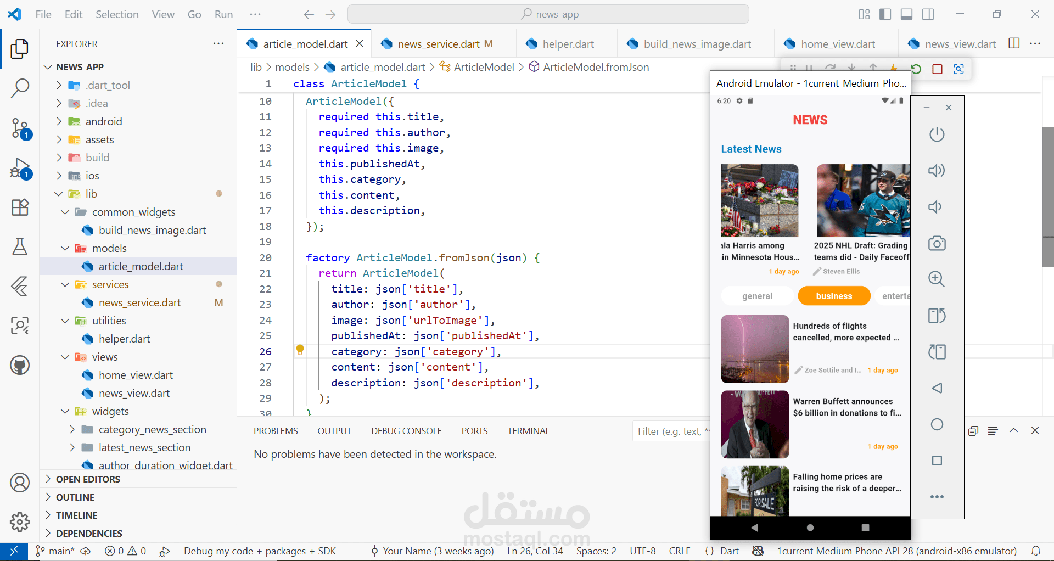This screenshot has width=1054, height=561.
Task: Select the general category chip
Action: 757,296
